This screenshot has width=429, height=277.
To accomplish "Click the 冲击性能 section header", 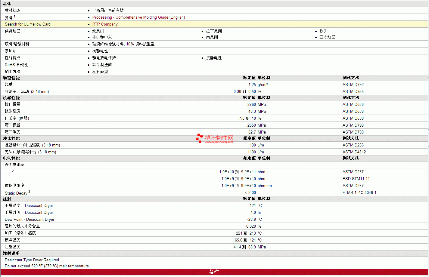I will click(x=11, y=138).
